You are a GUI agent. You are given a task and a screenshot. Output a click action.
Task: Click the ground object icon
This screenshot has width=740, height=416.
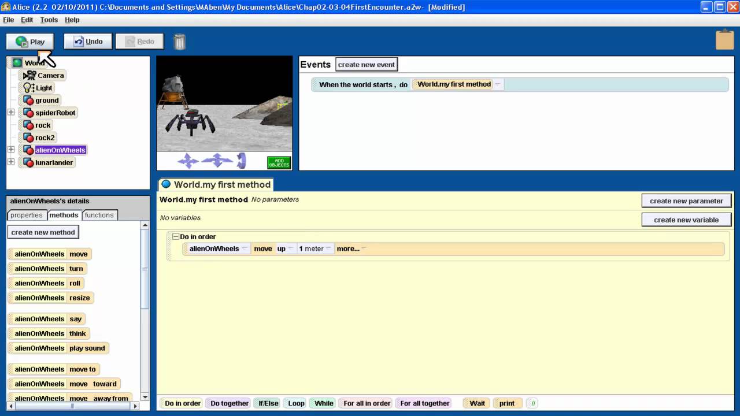click(28, 101)
